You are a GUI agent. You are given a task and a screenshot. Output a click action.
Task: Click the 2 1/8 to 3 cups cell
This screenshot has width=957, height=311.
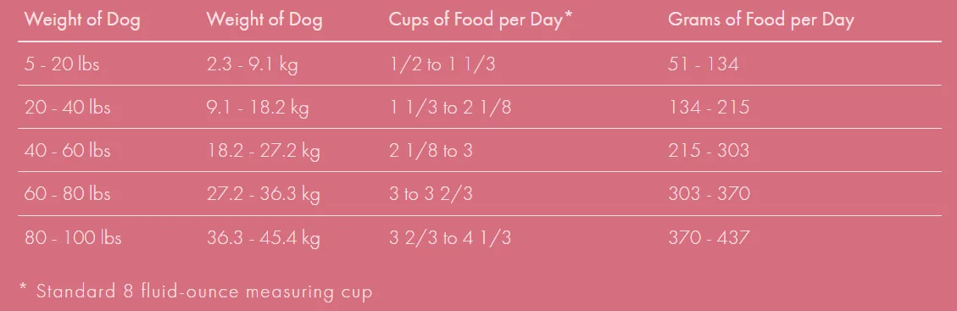(x=431, y=151)
